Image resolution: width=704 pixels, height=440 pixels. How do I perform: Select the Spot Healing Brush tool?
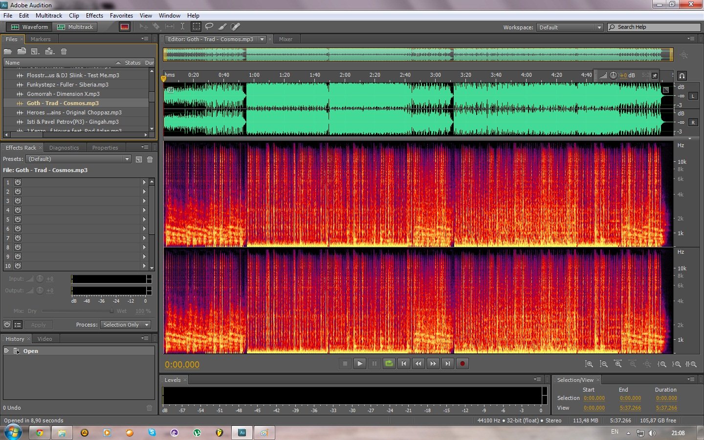pos(235,26)
